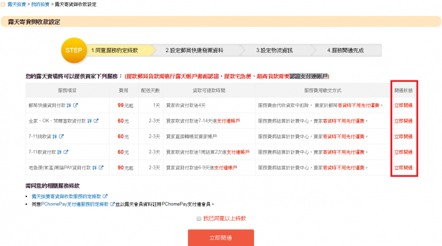Click 貨款可提取時間 column header
Viewport: 442px width, 246px height.
point(209,90)
